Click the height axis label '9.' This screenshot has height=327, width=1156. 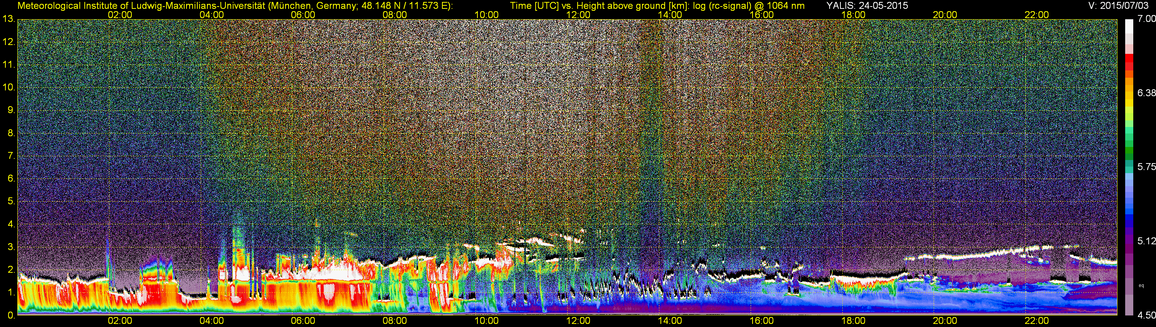click(11, 110)
